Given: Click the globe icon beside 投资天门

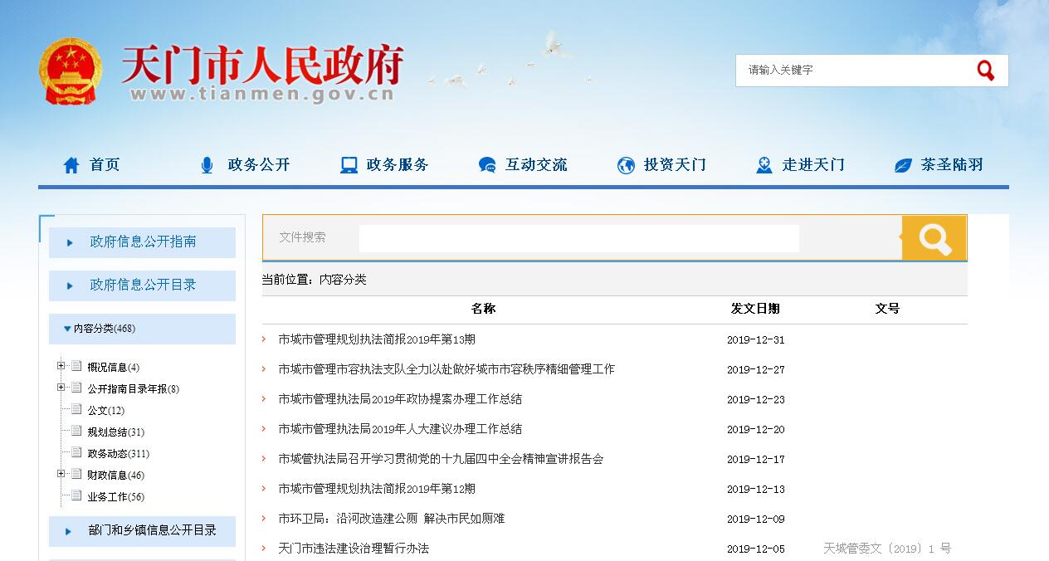Looking at the screenshot, I should click(626, 165).
